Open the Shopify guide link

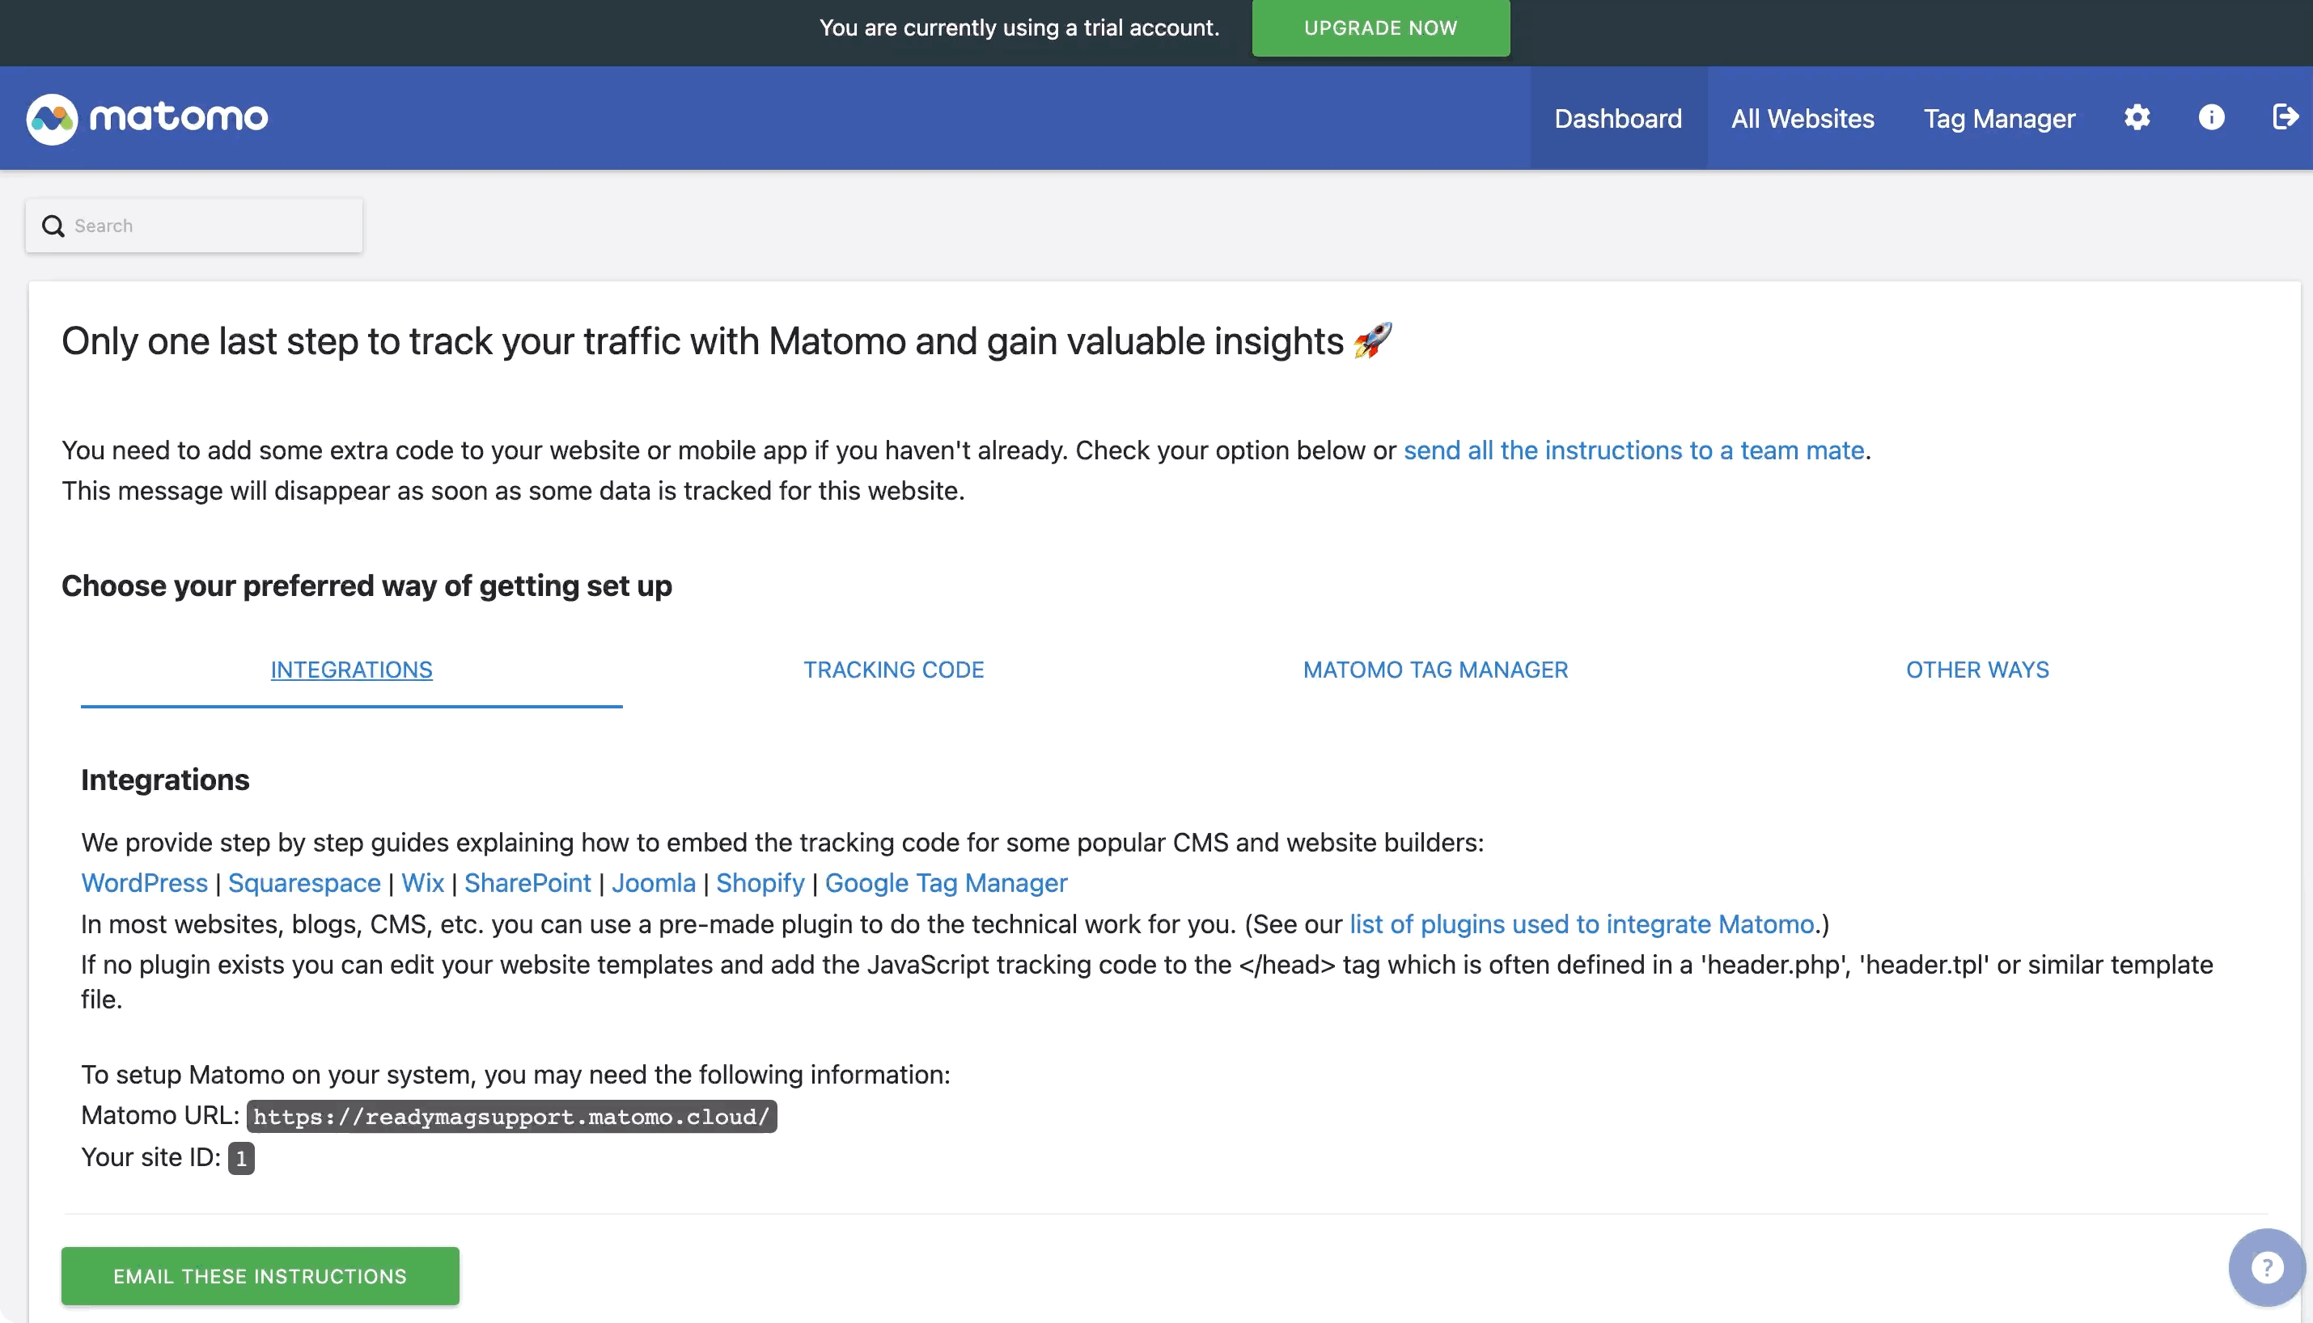[x=760, y=883]
